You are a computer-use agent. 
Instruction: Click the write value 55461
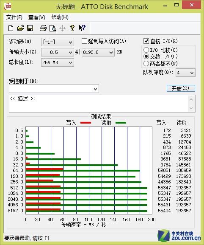pos(164,205)
